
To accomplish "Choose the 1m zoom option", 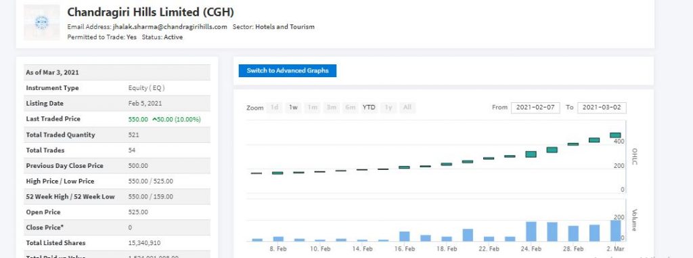I will click(x=313, y=107).
